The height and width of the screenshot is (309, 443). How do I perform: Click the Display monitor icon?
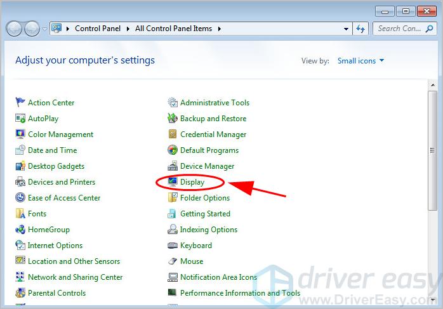pos(173,181)
